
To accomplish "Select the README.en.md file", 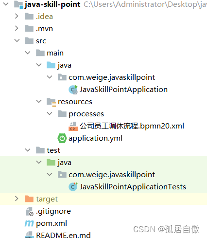I will (63, 235).
